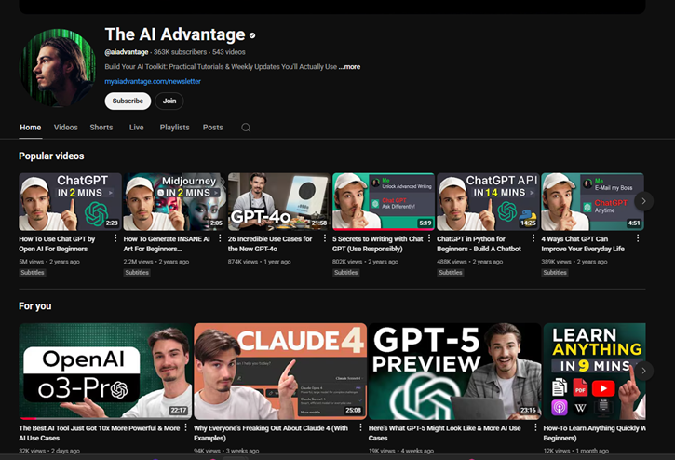Open options menu for 26 Incredible Use Cases video
This screenshot has width=675, height=460.
pos(325,238)
